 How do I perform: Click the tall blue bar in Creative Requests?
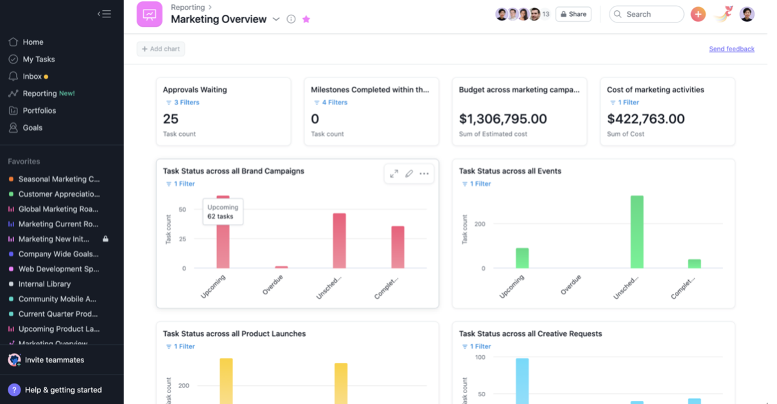tap(522, 381)
